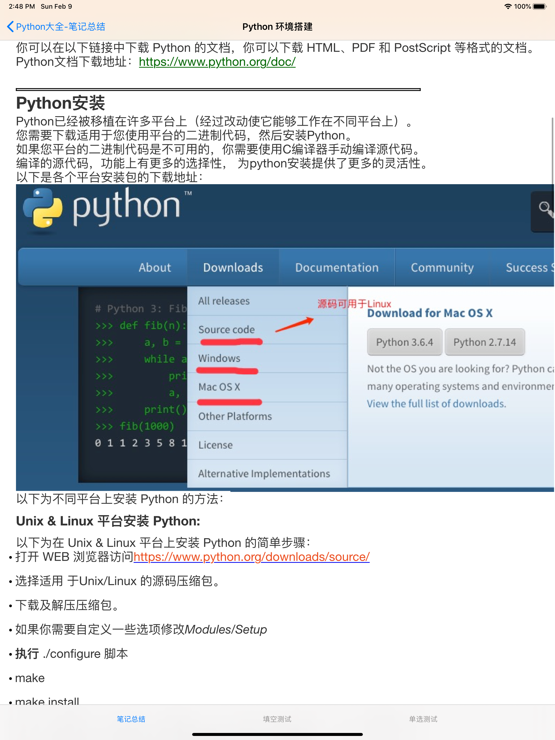Switch to the 笔记总结 tab
The height and width of the screenshot is (740, 555).
click(x=131, y=719)
